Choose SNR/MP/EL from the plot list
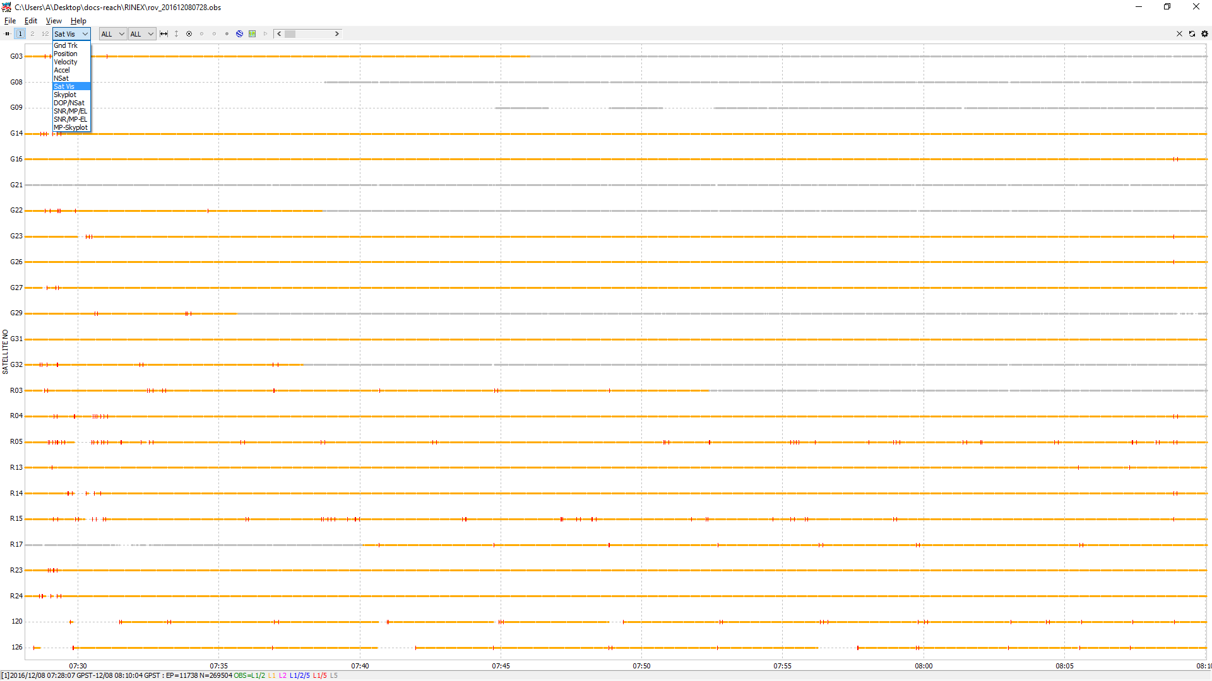 [71, 111]
